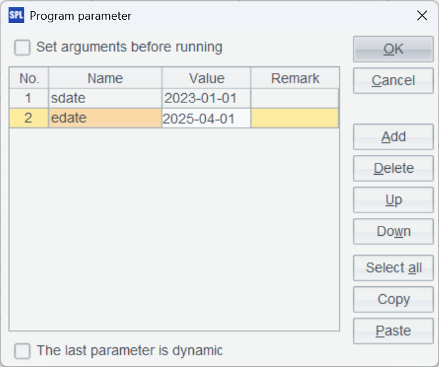
Task: Close the Program parameter dialog
Action: coord(422,16)
